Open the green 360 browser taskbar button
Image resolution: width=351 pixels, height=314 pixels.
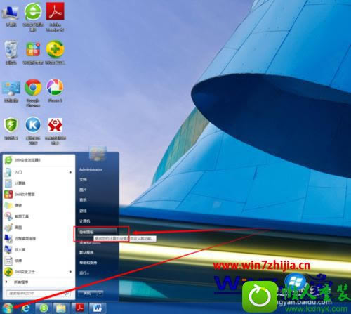[x=44, y=308]
